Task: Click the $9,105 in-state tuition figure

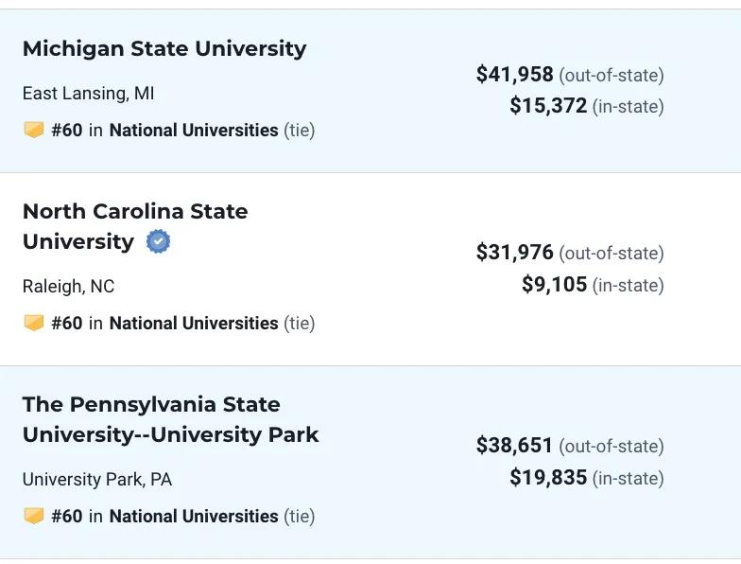Action: pyautogui.click(x=554, y=284)
